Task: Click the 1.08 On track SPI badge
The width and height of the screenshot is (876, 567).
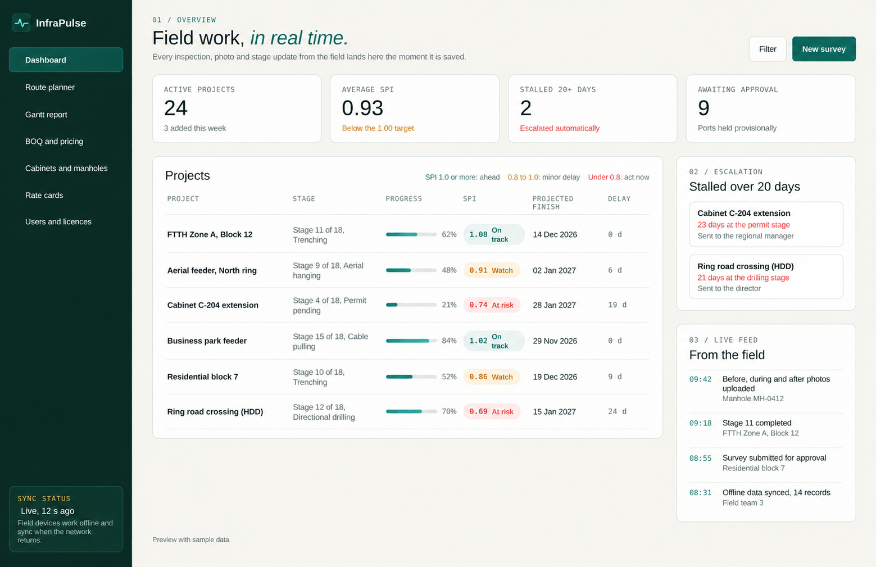Action: click(x=494, y=234)
